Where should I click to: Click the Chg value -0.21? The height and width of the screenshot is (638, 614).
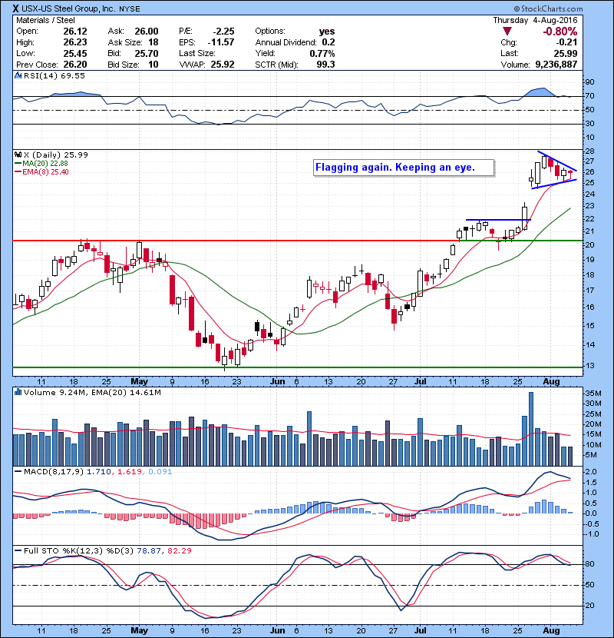pos(566,42)
